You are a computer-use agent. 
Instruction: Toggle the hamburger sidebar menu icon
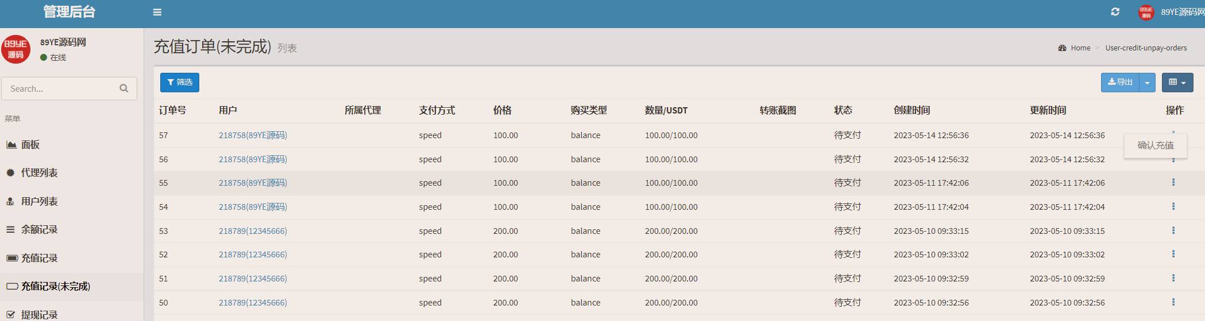(157, 12)
